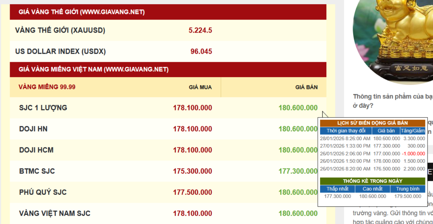Choose the VÀNG VIỆT NAM SJC row

pos(55,213)
